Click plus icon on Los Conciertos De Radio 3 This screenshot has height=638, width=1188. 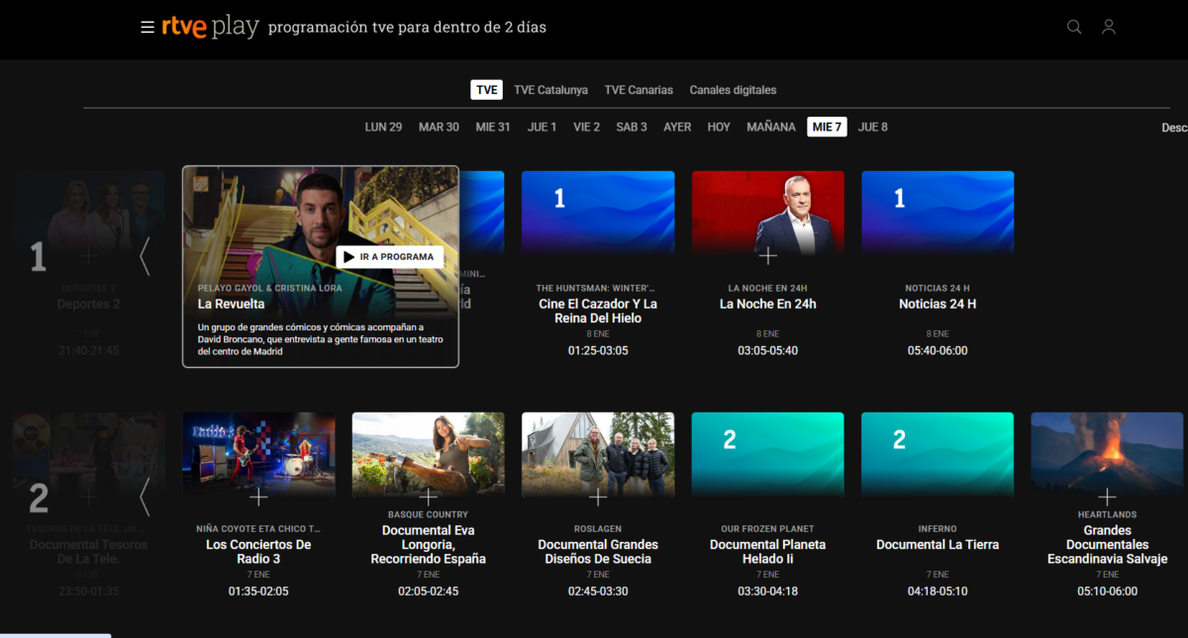[258, 497]
